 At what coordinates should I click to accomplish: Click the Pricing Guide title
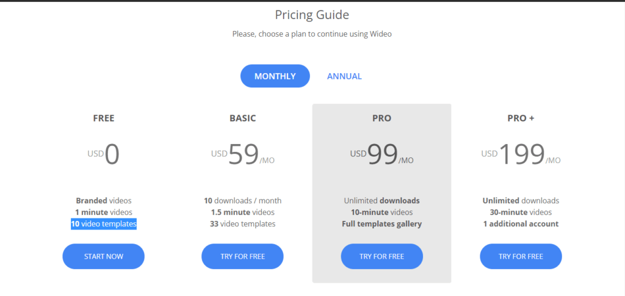point(312,15)
